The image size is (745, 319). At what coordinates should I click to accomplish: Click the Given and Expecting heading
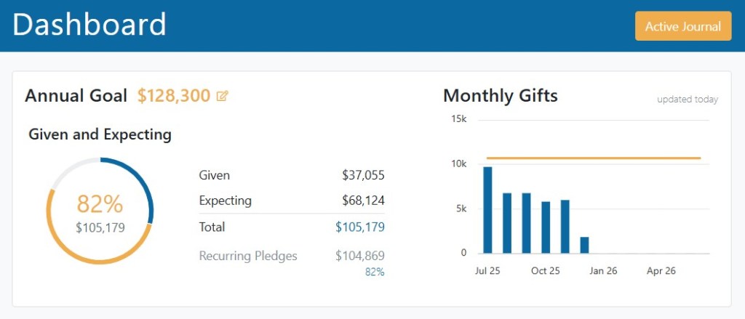(100, 134)
